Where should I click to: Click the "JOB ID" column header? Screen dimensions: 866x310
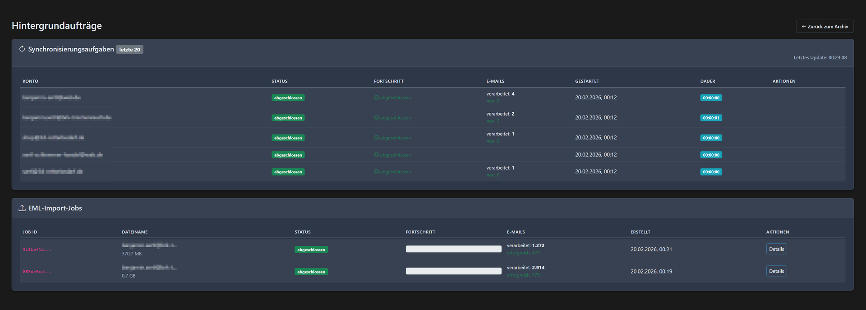(30, 232)
